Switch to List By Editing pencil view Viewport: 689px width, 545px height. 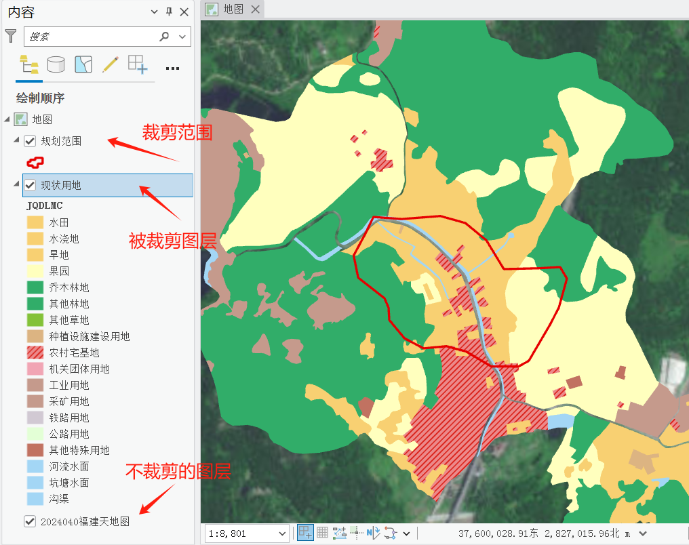111,64
